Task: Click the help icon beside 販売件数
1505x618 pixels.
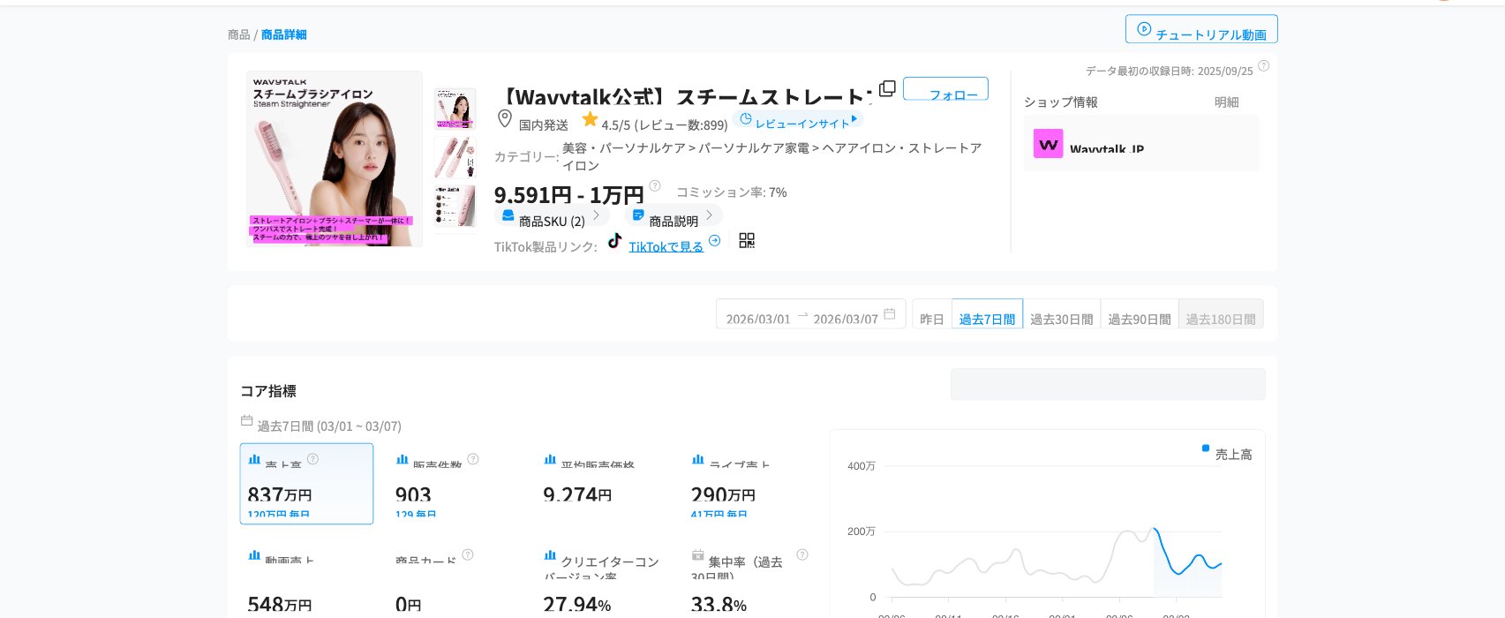Action: point(473,459)
